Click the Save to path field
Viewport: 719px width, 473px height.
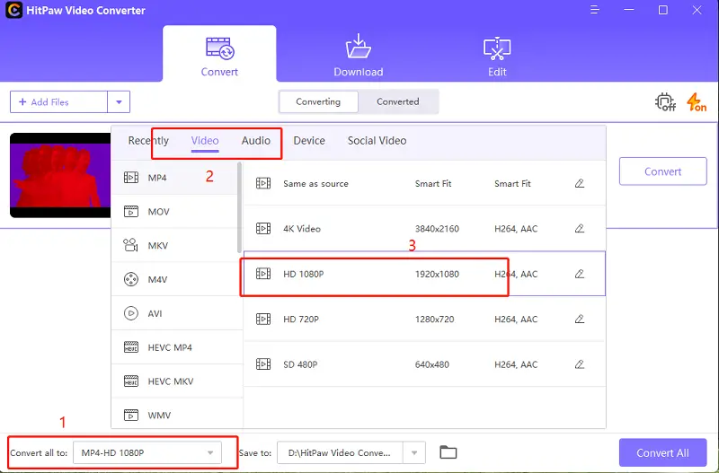(340, 452)
